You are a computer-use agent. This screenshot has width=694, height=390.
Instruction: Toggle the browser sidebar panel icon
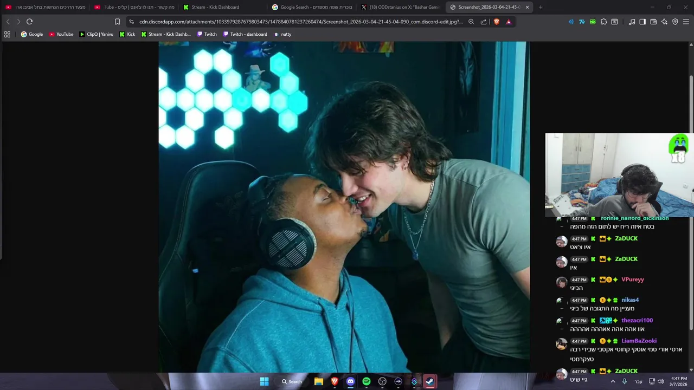642,22
